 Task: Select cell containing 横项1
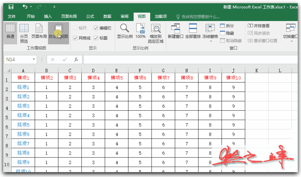pyautogui.click(x=23, y=78)
